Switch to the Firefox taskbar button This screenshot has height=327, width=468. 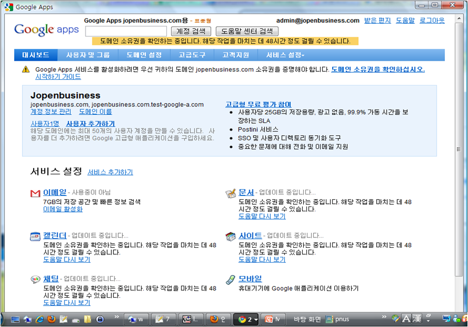pyautogui.click(x=218, y=319)
